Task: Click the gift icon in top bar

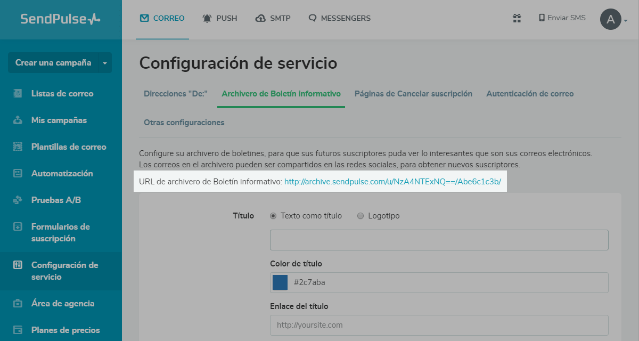Action: click(x=517, y=18)
